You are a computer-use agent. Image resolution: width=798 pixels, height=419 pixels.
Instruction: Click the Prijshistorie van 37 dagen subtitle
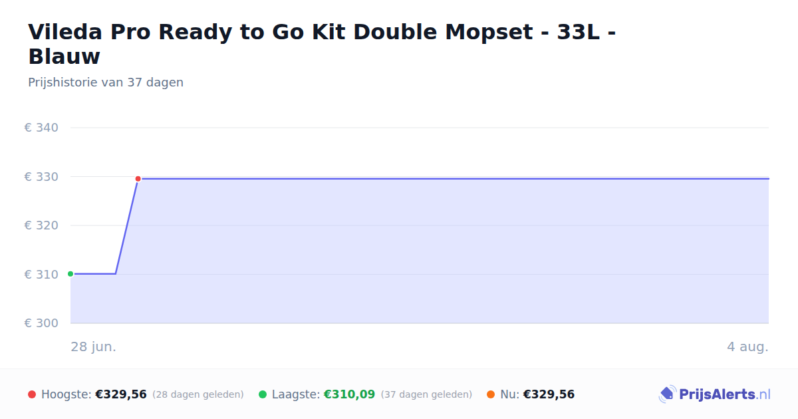point(106,82)
